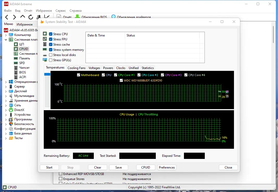Click the Clear button
This screenshot has width=278, height=192.
pyautogui.click(x=97, y=167)
